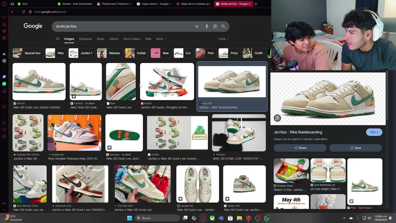
Task: Open ChatGPT in the Opera sidebar
Action: click(4, 61)
